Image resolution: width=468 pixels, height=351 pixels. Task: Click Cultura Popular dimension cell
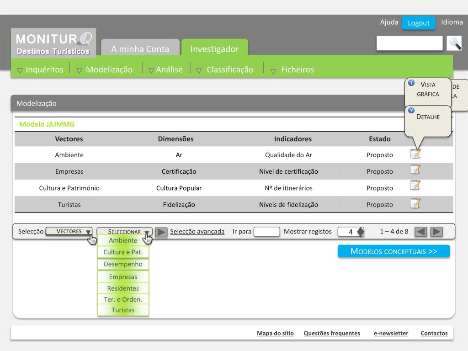click(x=179, y=188)
